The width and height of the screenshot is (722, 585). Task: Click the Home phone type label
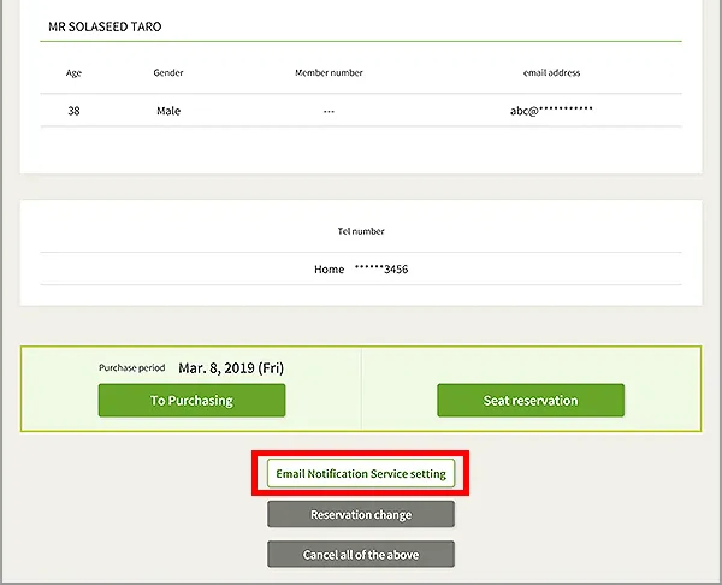[329, 270]
